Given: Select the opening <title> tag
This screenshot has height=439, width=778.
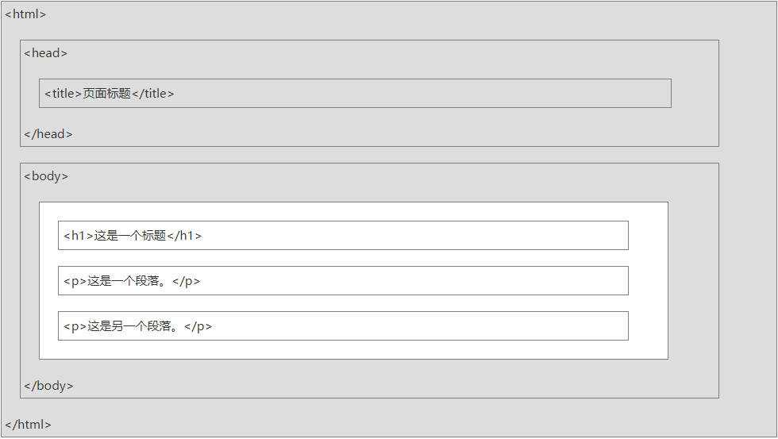Looking at the screenshot, I should pyautogui.click(x=64, y=94).
